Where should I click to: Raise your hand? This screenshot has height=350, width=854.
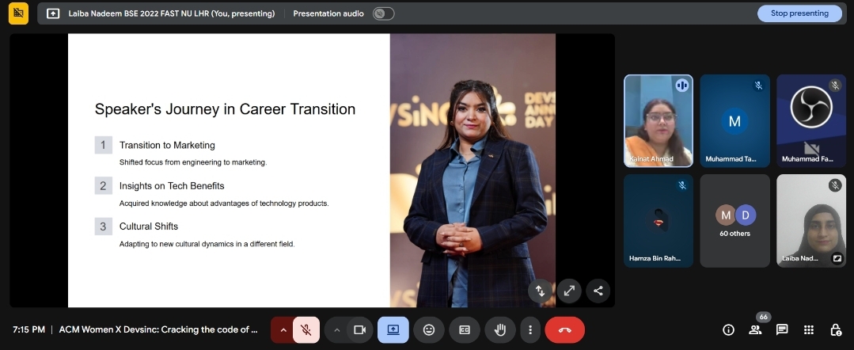(x=500, y=329)
